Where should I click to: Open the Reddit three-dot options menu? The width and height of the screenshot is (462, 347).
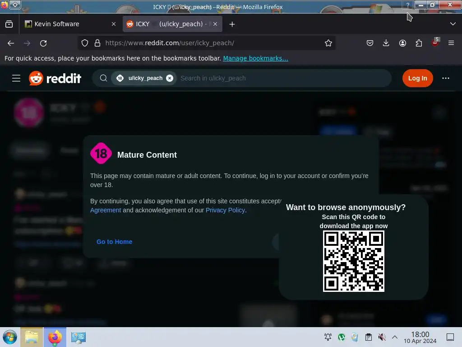[x=445, y=78]
